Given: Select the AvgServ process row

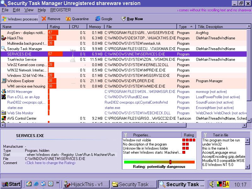Looking at the screenshot, I should 124,33.
